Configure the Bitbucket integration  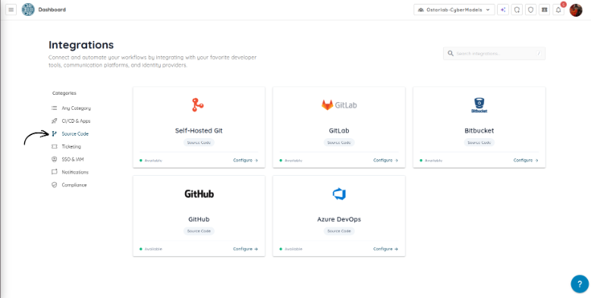[526, 160]
